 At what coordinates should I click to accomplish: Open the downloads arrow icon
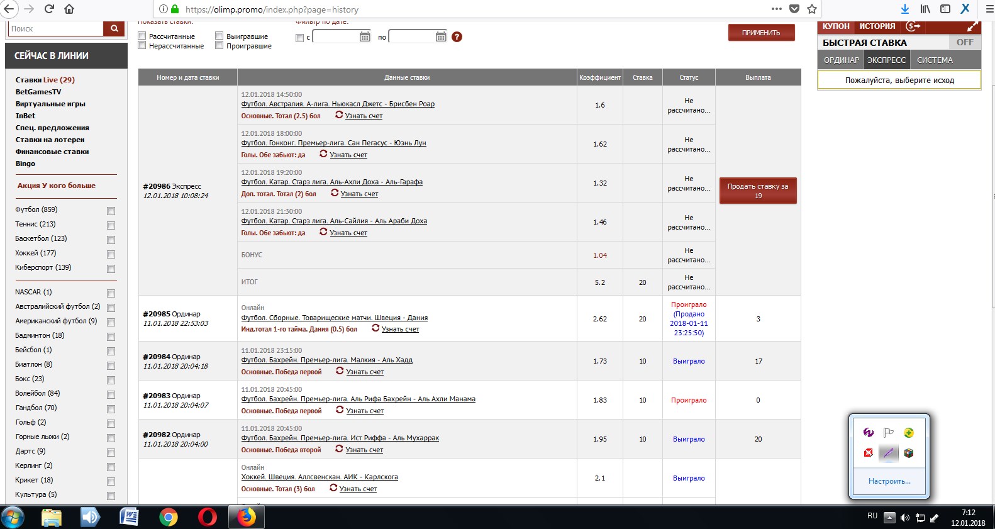(905, 9)
